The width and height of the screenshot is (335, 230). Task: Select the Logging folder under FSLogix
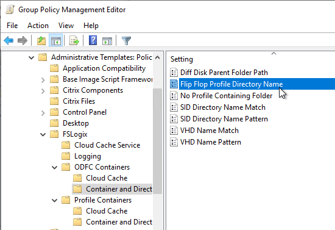click(87, 156)
